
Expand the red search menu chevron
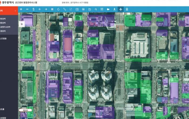15,11
